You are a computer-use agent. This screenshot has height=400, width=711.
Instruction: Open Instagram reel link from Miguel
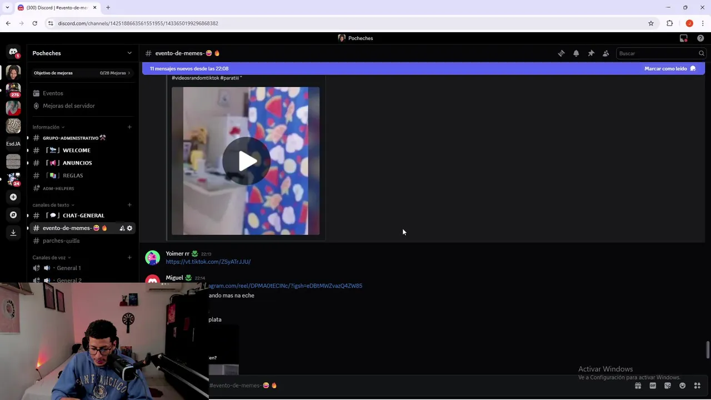point(285,286)
